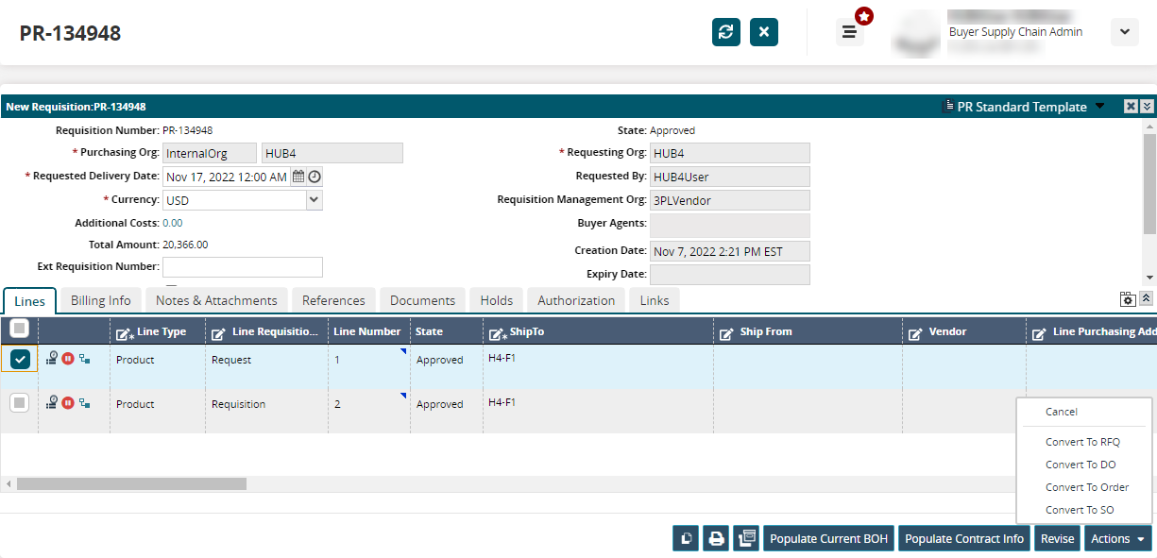
Task: Open the Holds tab
Action: pos(496,300)
